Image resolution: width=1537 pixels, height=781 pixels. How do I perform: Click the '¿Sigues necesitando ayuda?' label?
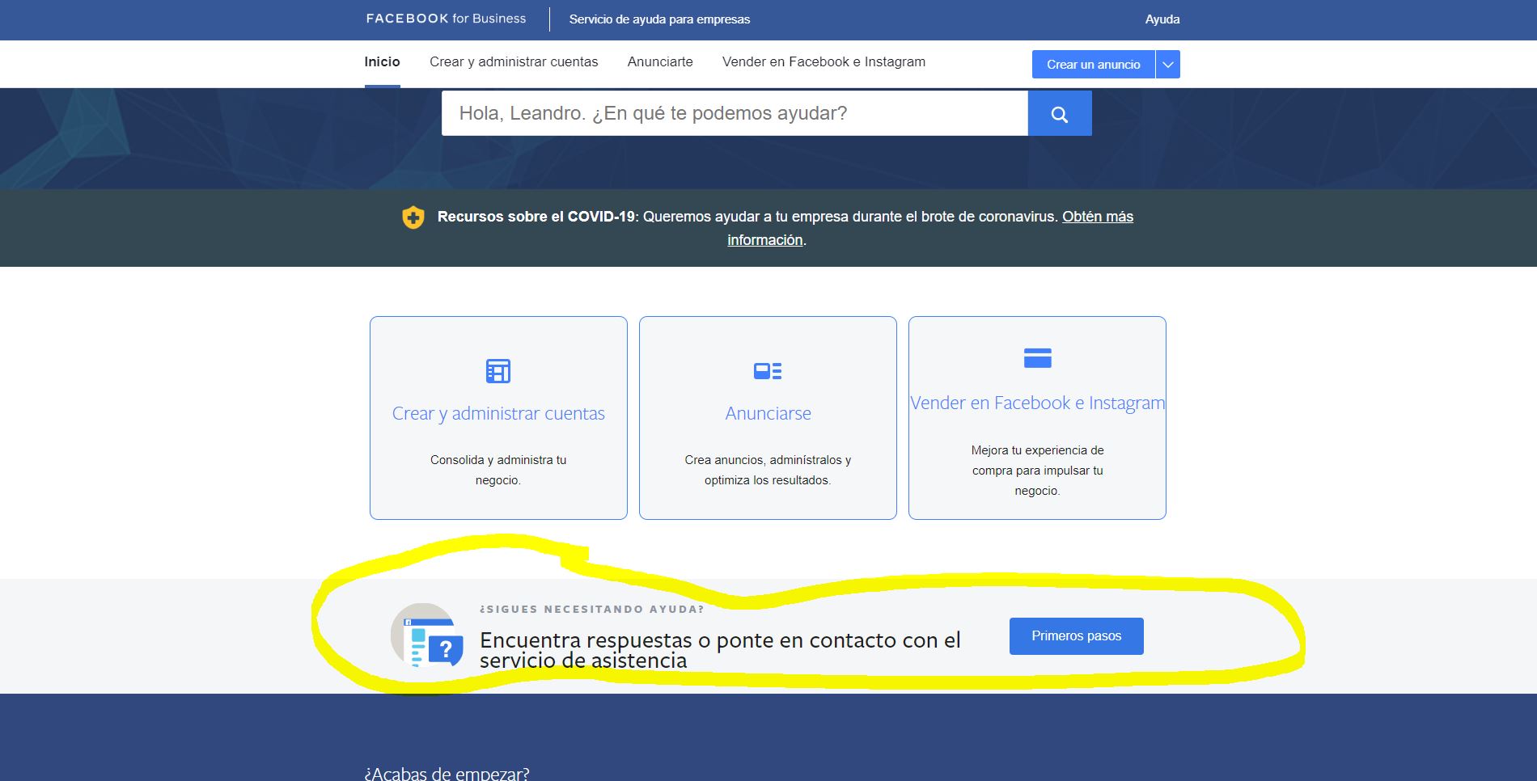point(591,610)
